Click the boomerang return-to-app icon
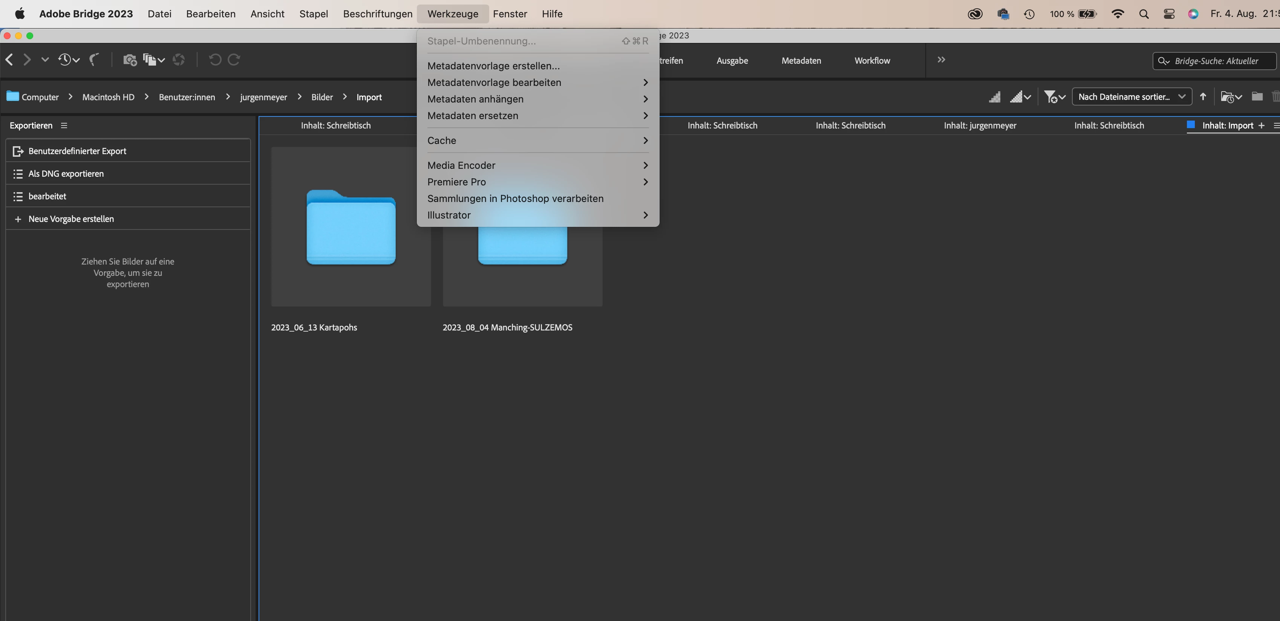Viewport: 1280px width, 621px height. point(94,60)
